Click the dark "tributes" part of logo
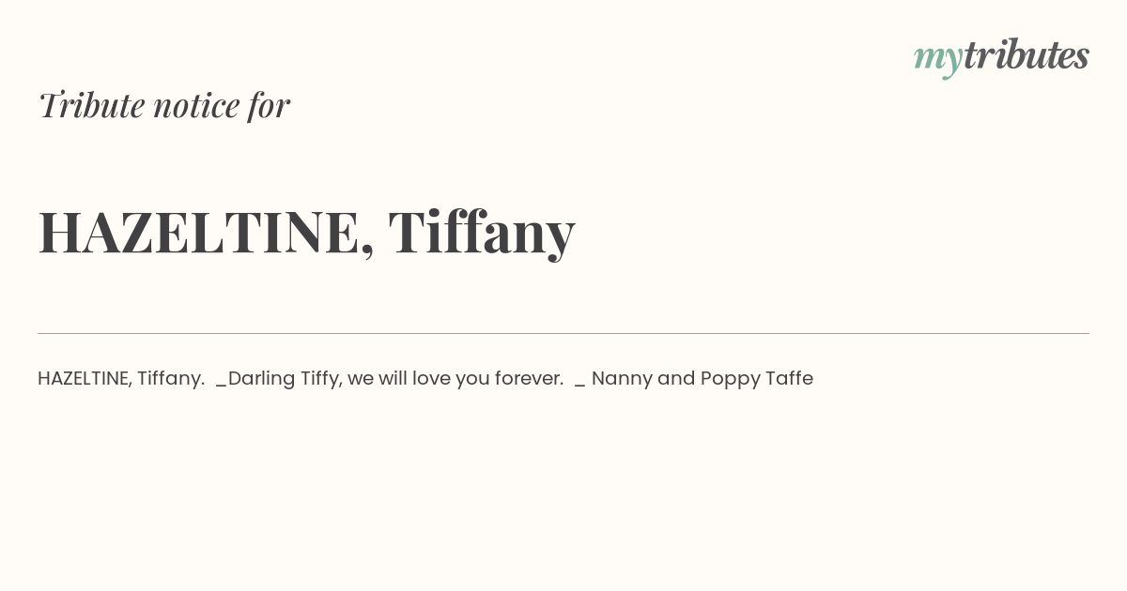Viewport: 1127px width, 591px height. tap(1027, 54)
